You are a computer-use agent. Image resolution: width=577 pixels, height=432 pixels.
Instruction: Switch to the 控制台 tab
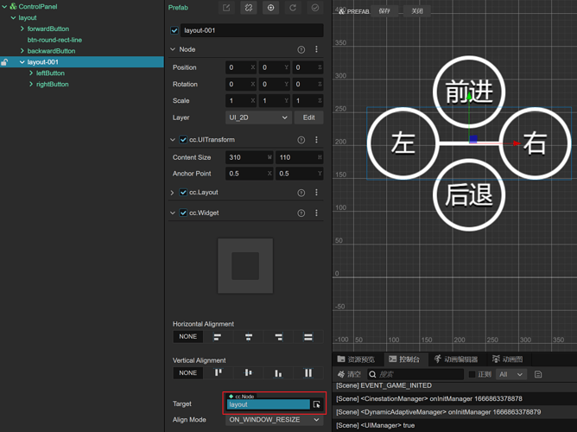(404, 359)
